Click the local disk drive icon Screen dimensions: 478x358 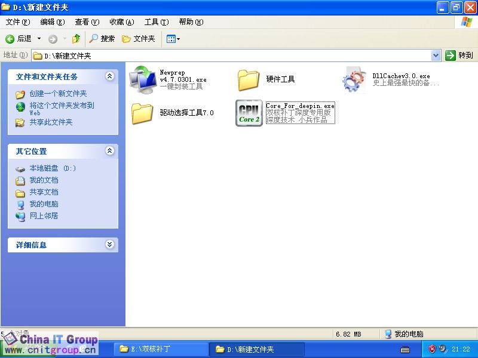pyautogui.click(x=20, y=169)
